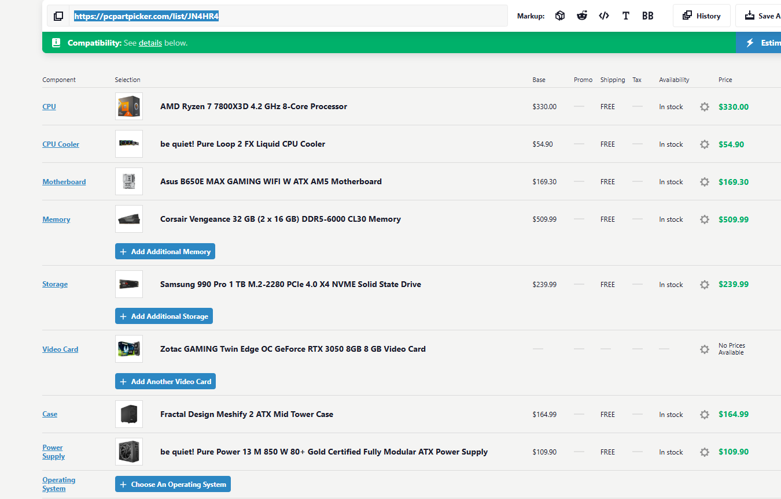Open AMD Ryzen 7 7800X3D product name
The height and width of the screenshot is (499, 781).
[253, 106]
